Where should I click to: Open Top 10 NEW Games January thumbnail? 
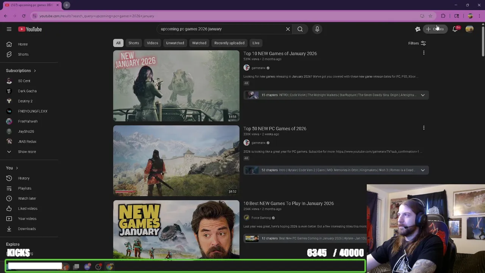(176, 86)
